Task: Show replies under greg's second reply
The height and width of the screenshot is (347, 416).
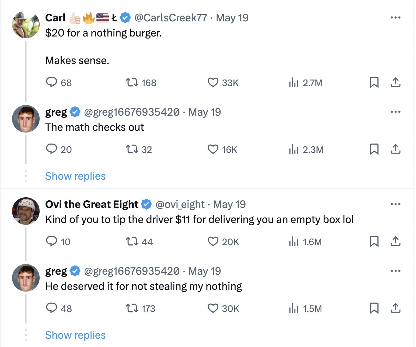Action: click(x=75, y=335)
